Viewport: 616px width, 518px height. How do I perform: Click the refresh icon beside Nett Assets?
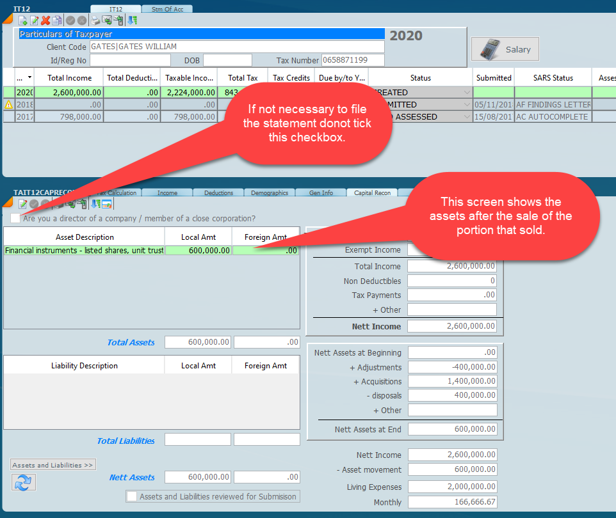tap(23, 483)
